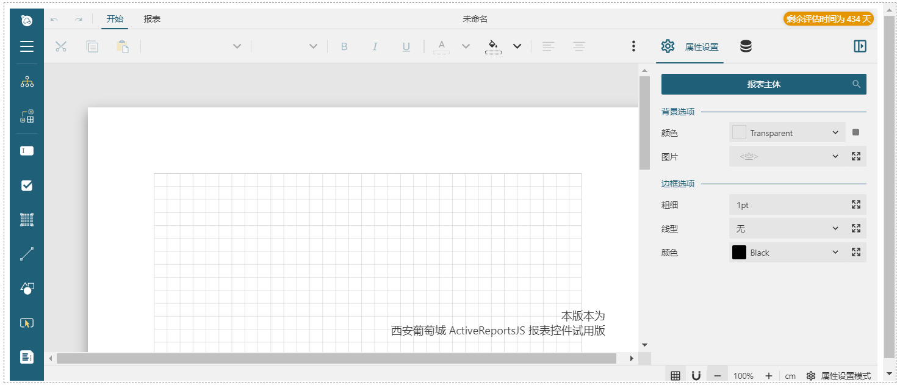Click the small square beside background color

tap(856, 132)
